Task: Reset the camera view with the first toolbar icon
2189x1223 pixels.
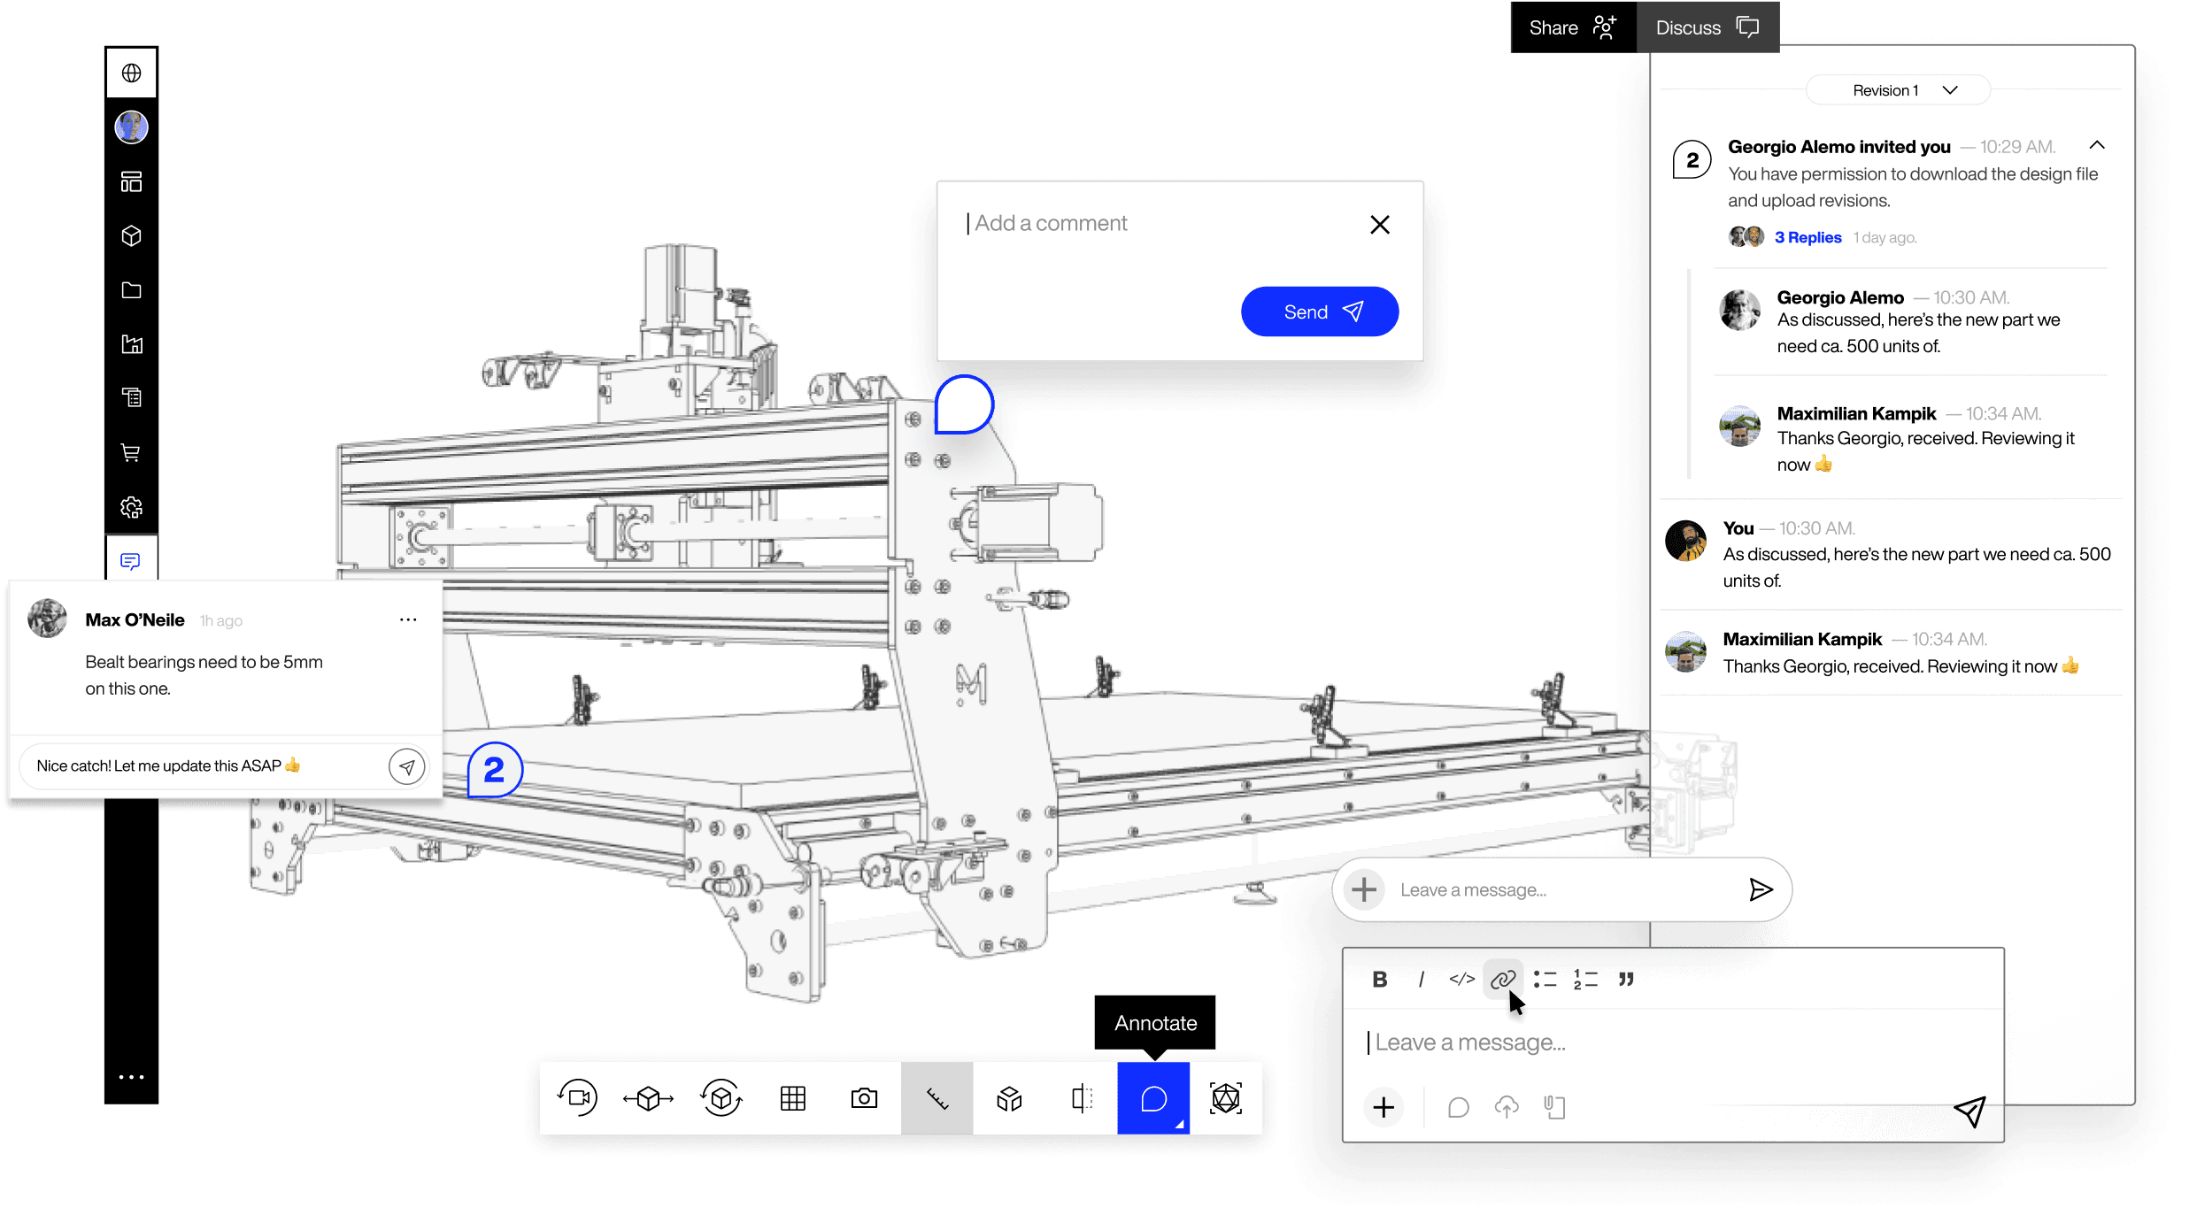Action: click(577, 1098)
